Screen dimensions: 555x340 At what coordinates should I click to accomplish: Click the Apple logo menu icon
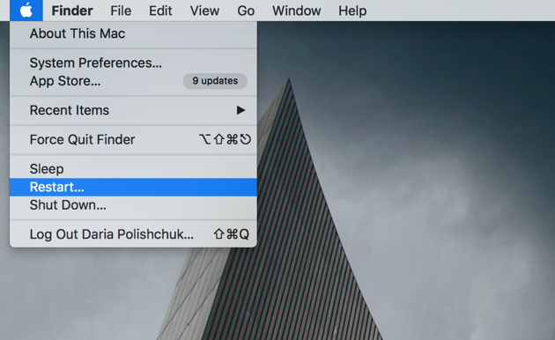pyautogui.click(x=26, y=11)
